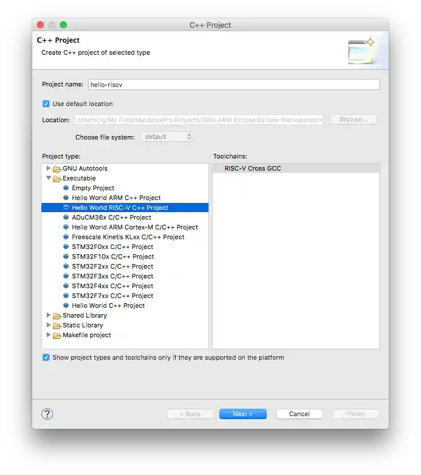This screenshot has width=421, height=475.
Task: Select ADuCM36x C/C++ Project entry
Action: pos(111,217)
